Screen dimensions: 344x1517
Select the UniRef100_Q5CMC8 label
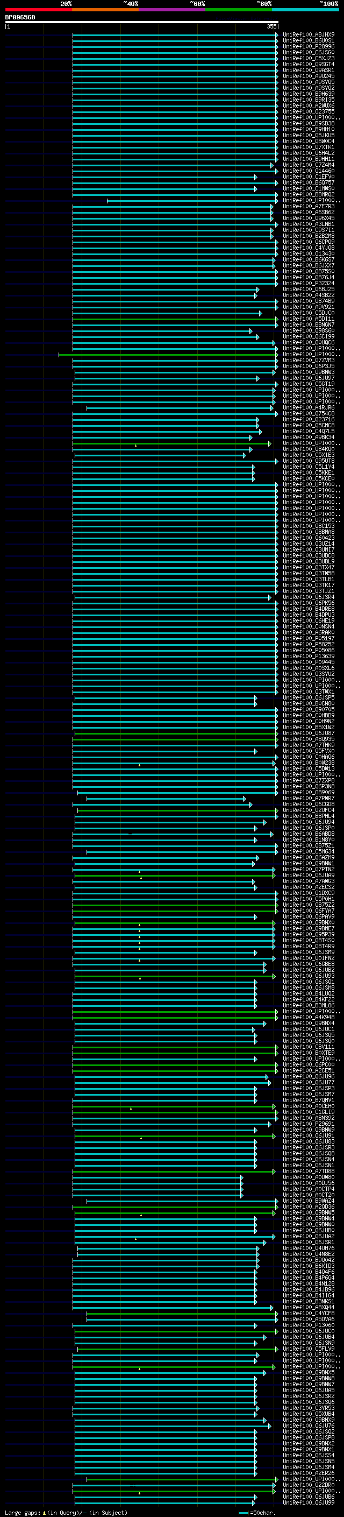[x=309, y=426]
